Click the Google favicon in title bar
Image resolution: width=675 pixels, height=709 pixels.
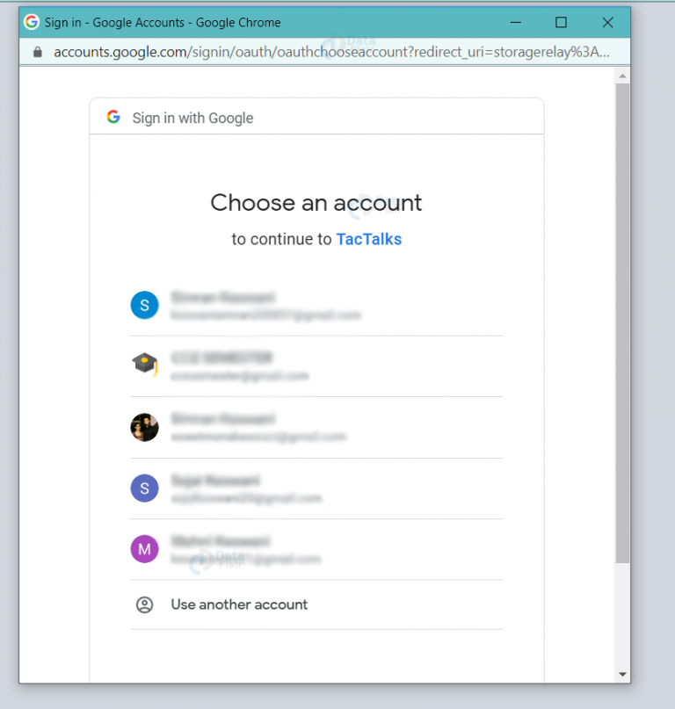[x=32, y=22]
